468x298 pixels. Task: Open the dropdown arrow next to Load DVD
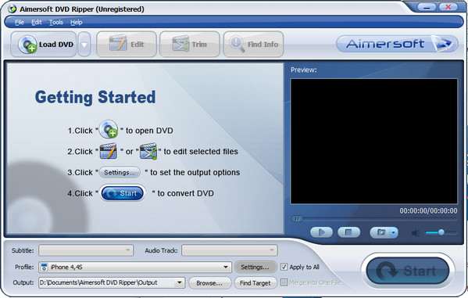(x=84, y=45)
